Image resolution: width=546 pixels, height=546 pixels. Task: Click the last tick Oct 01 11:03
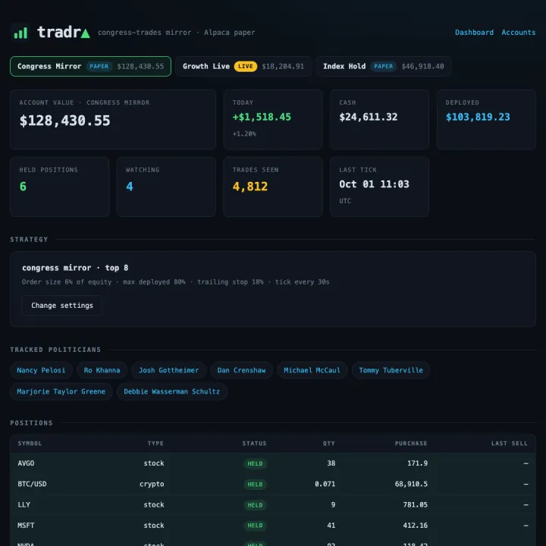coord(374,184)
